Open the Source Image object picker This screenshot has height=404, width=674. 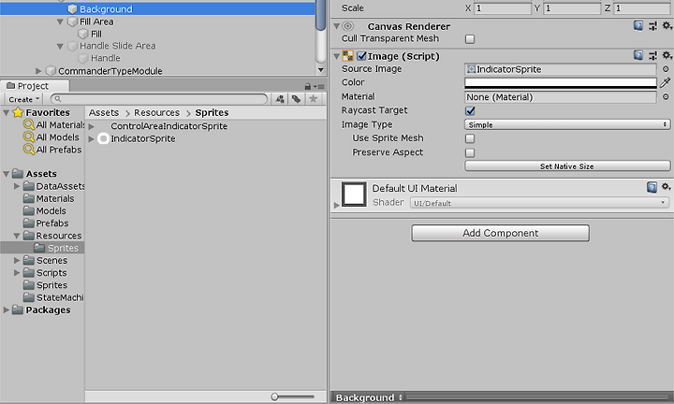666,69
